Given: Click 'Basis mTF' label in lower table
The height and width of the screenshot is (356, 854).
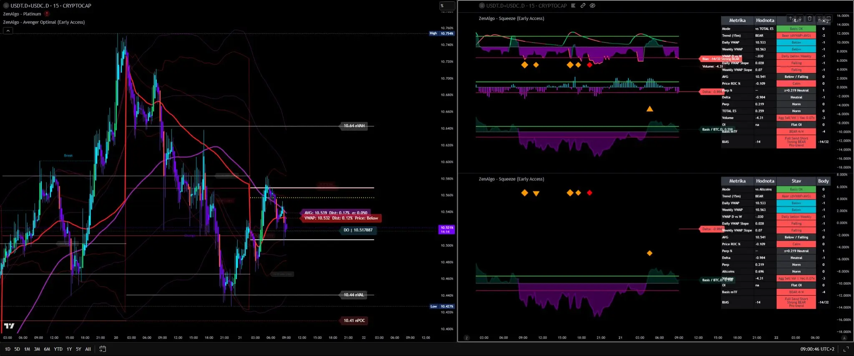Looking at the screenshot, I should (x=730, y=292).
